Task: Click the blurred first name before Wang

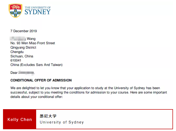Action: [x=18, y=39]
